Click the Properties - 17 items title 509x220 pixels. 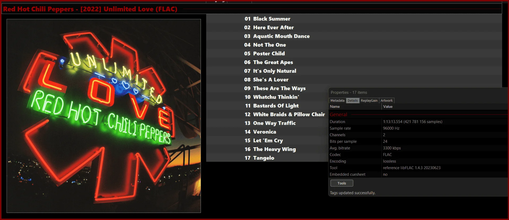(x=349, y=93)
